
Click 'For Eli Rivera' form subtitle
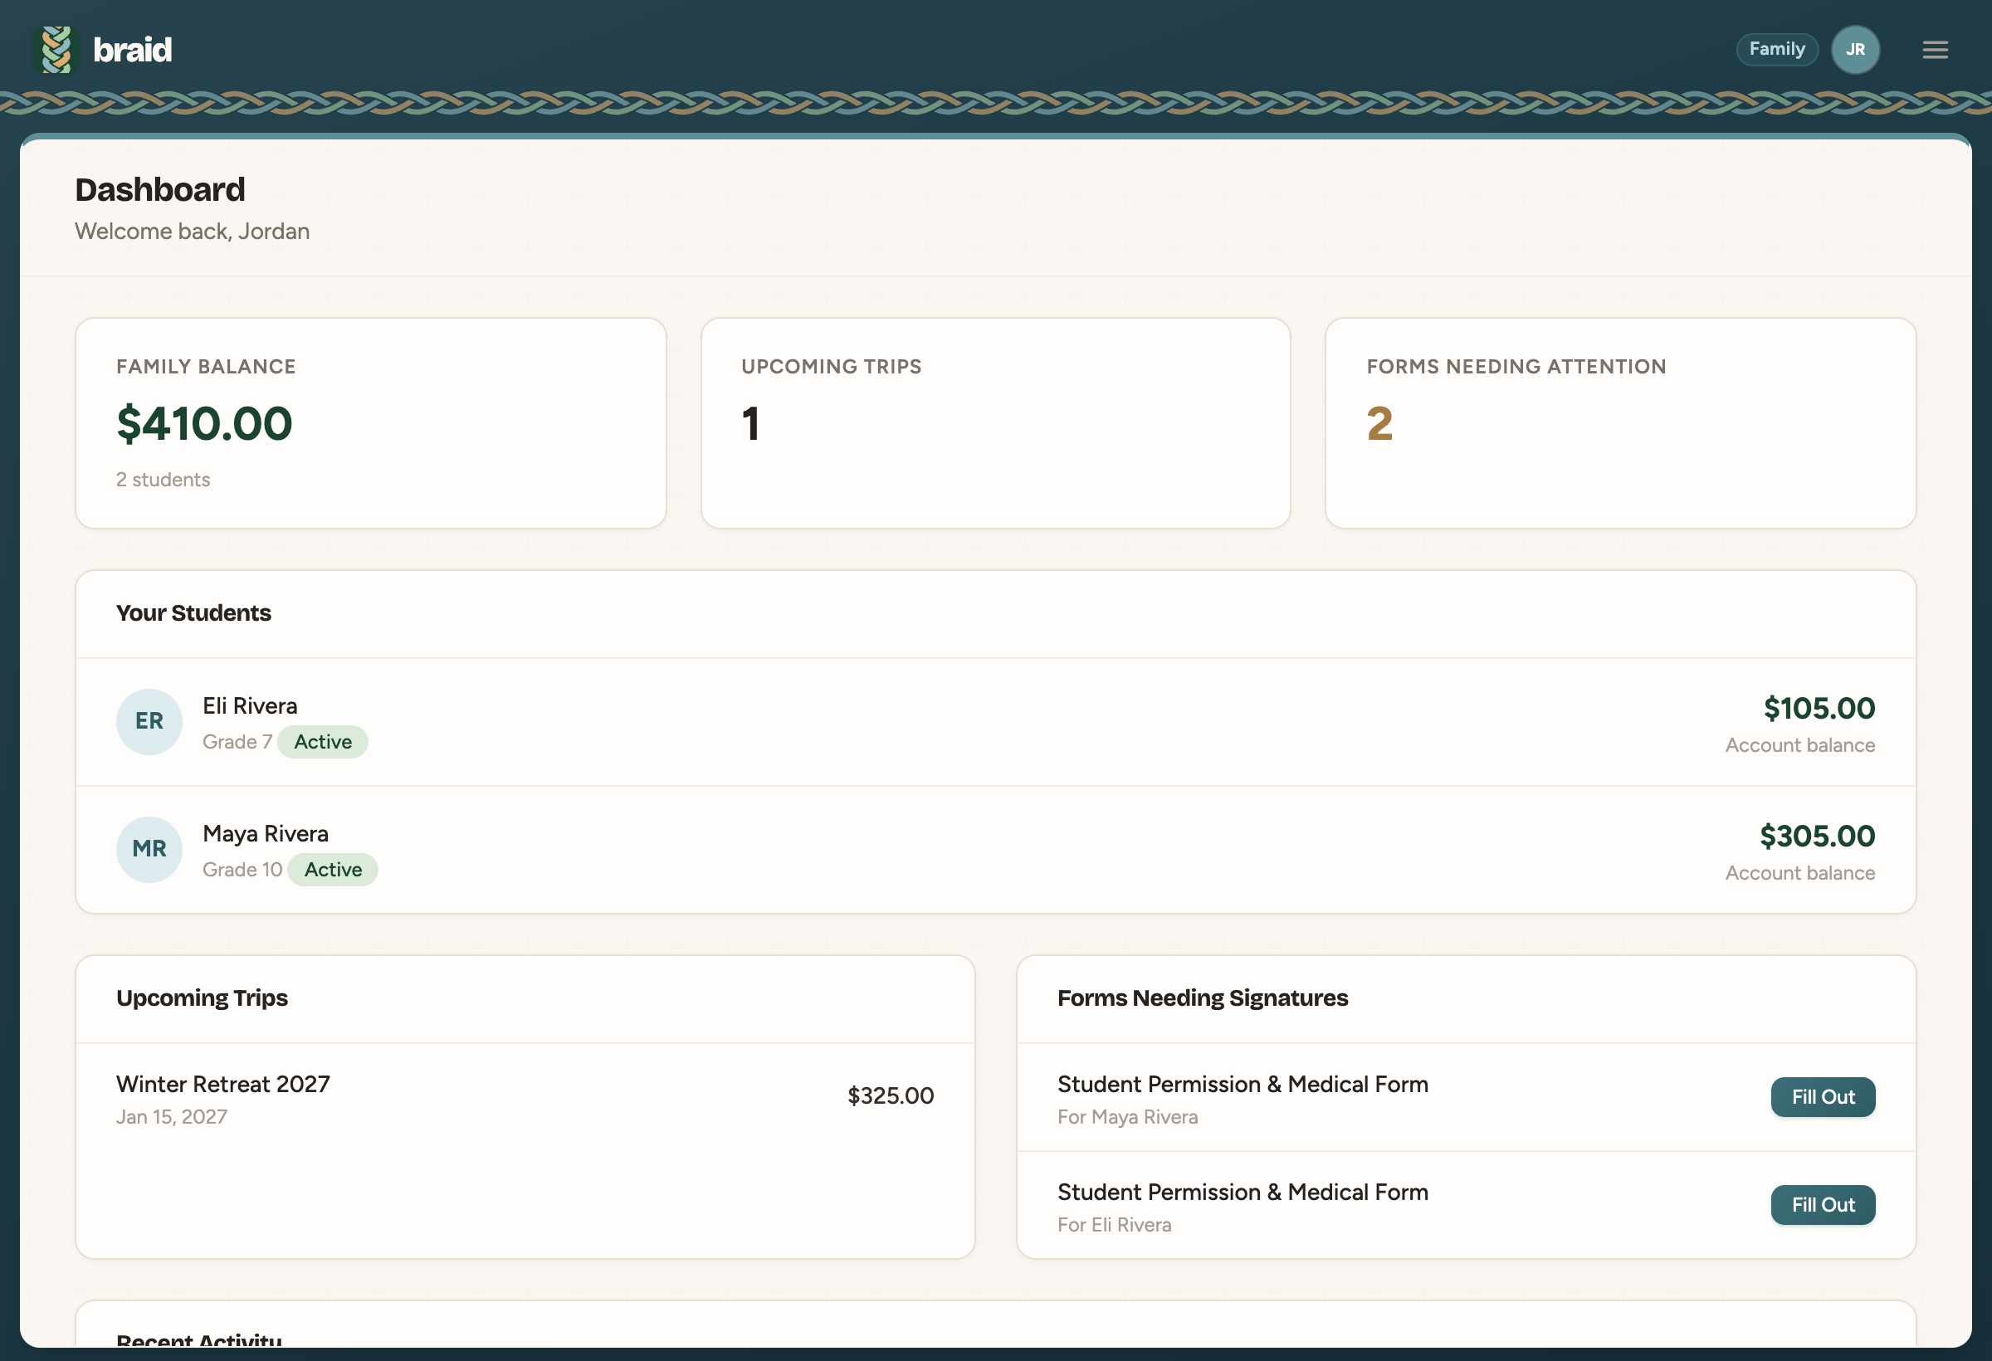[1113, 1225]
